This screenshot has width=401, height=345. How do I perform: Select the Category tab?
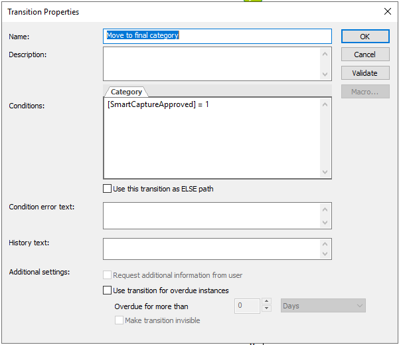(126, 92)
